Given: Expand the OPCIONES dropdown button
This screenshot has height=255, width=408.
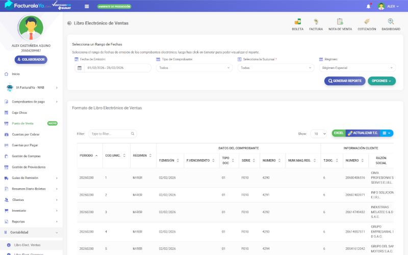Looking at the screenshot, I should pos(381,81).
